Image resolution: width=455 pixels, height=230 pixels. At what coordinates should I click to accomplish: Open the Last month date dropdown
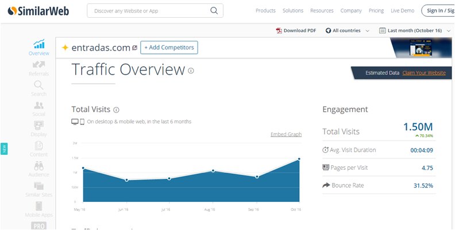[415, 31]
